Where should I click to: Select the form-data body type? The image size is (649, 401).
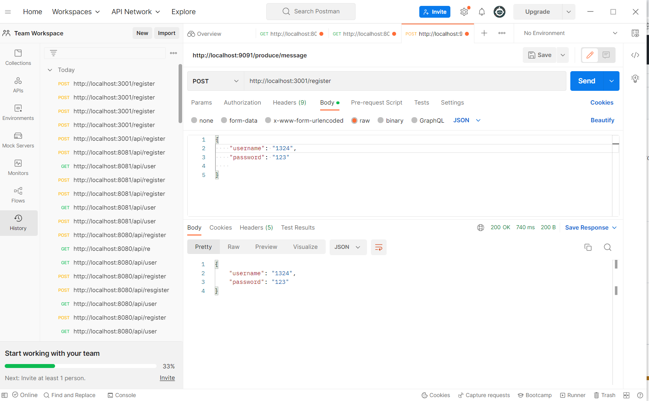[x=239, y=120]
